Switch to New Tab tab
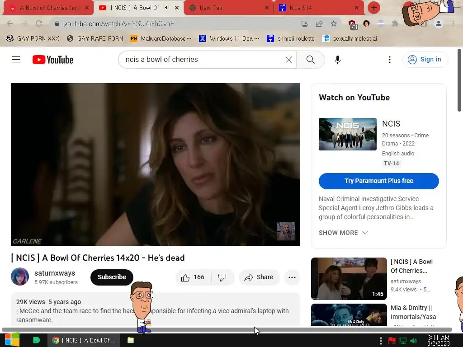 click(x=228, y=8)
